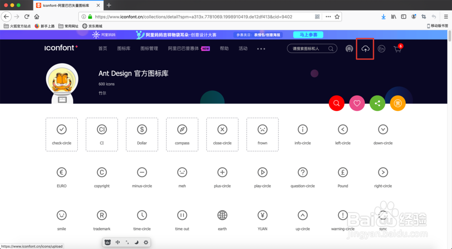The height and width of the screenshot is (249, 452).
Task: Open the downloads arrow in toolbar
Action: pyautogui.click(x=383, y=17)
